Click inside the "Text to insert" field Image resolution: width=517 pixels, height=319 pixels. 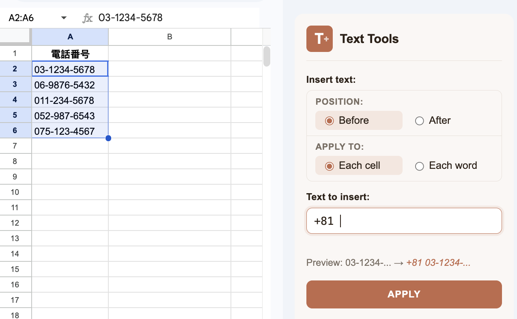coord(404,220)
